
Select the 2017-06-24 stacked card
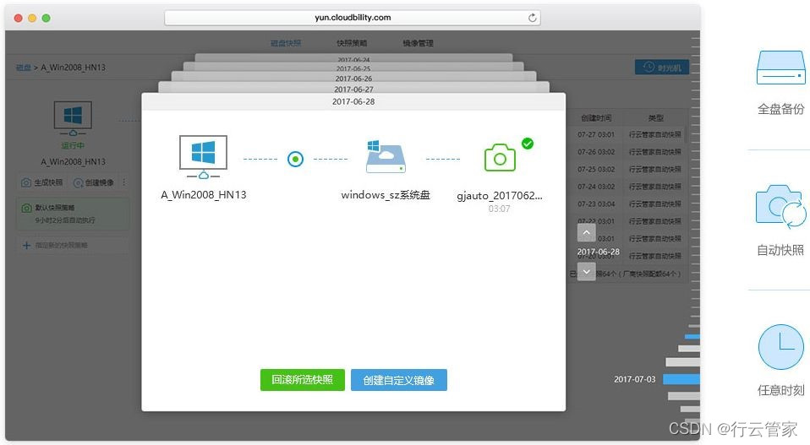pyautogui.click(x=353, y=59)
